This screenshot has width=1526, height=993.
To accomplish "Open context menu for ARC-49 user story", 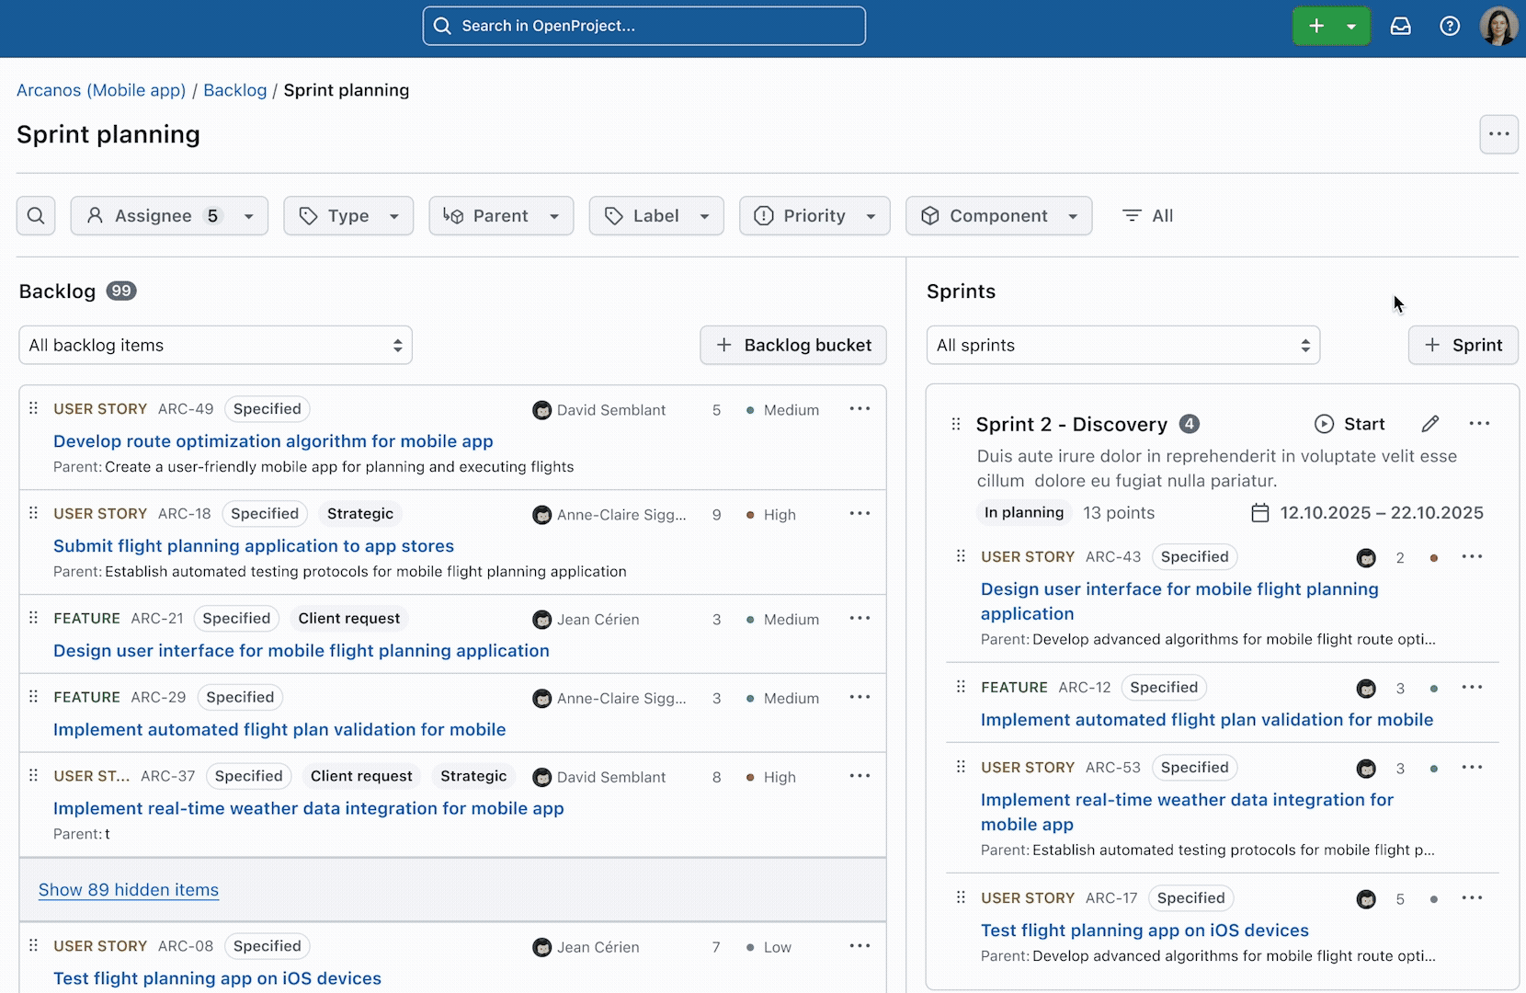I will coord(860,408).
